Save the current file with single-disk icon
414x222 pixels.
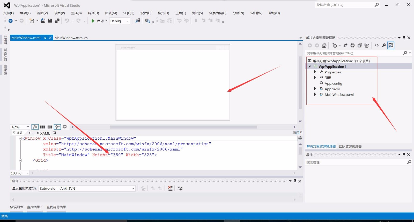coord(50,21)
